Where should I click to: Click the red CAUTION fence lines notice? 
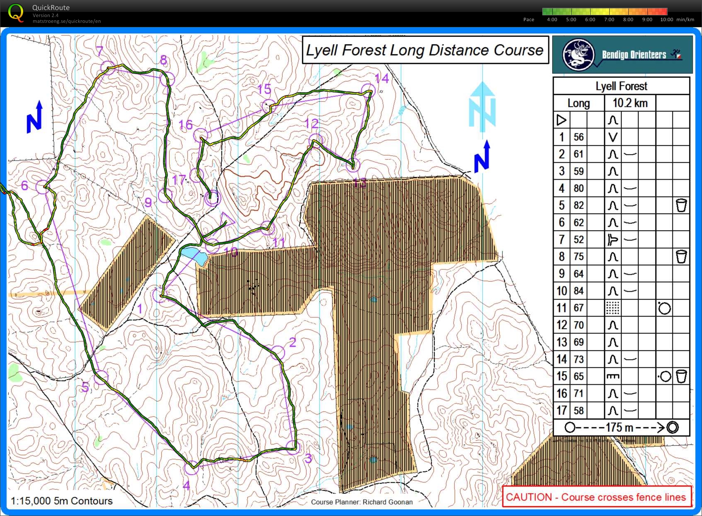(596, 497)
